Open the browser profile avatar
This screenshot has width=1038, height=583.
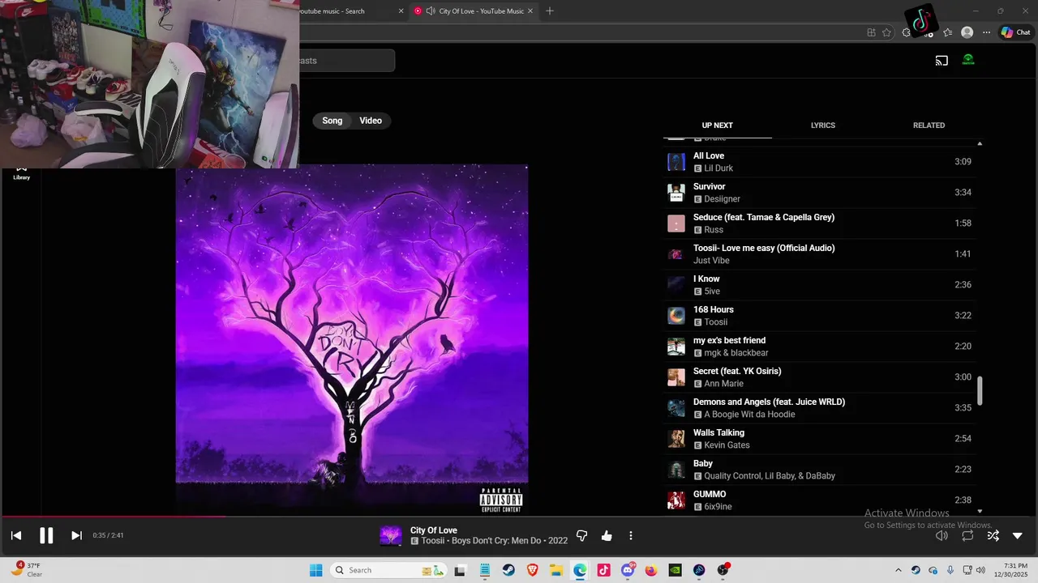[967, 32]
